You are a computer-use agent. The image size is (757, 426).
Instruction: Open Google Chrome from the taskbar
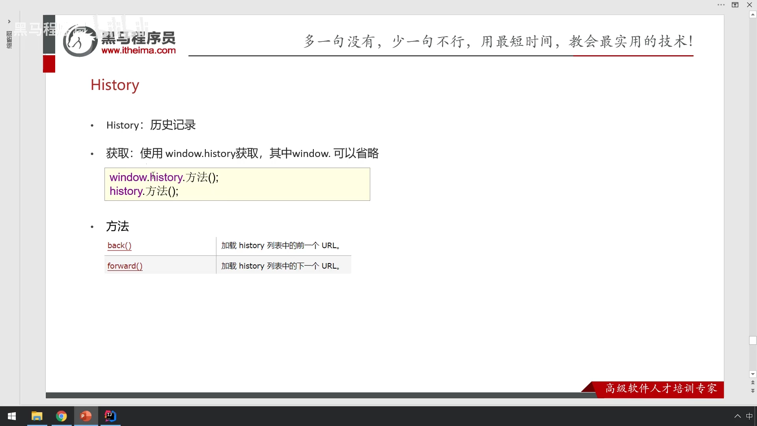(x=62, y=416)
